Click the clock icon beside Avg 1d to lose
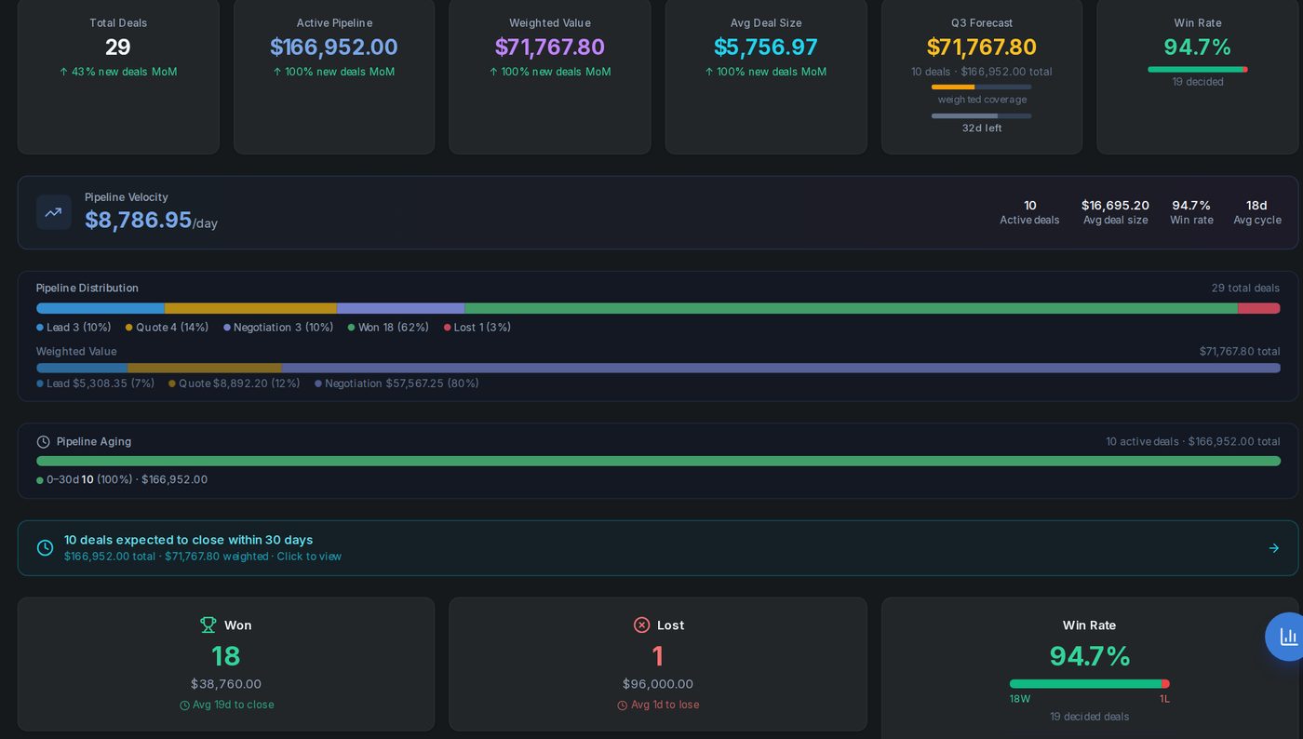 pyautogui.click(x=623, y=705)
